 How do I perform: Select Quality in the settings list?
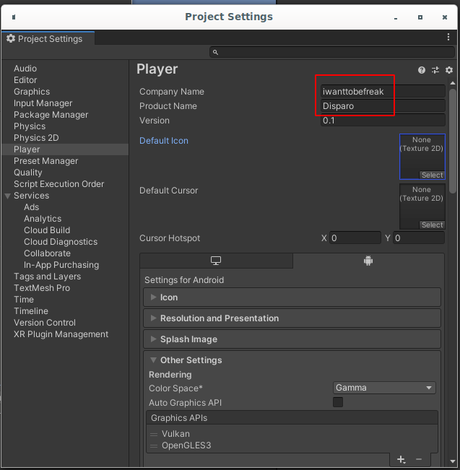[x=28, y=173]
